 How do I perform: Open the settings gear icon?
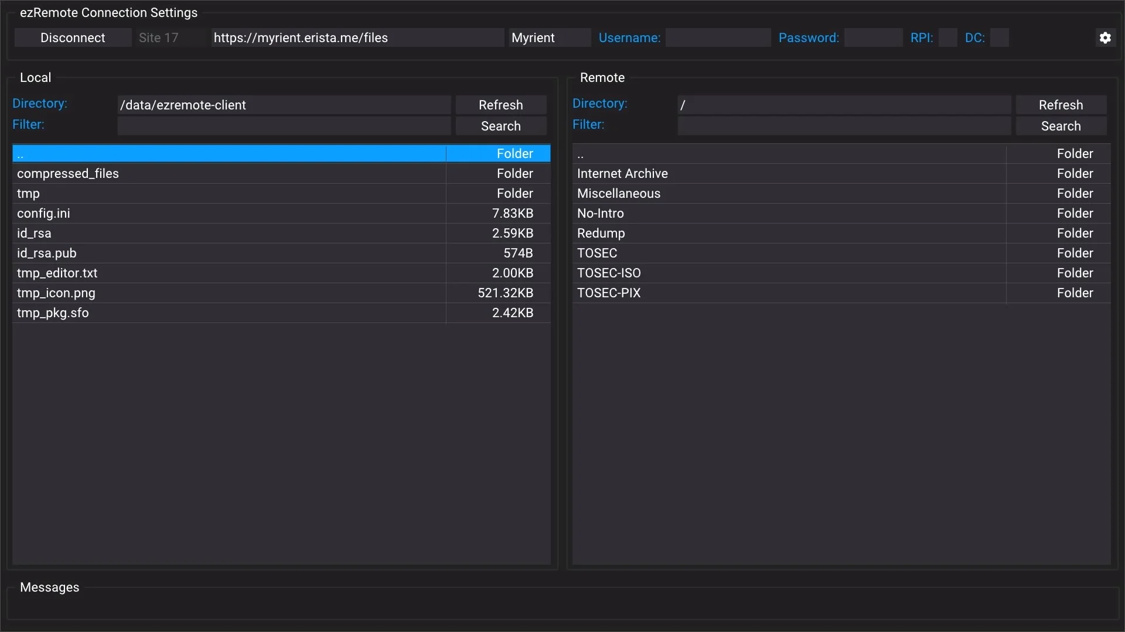[1104, 38]
